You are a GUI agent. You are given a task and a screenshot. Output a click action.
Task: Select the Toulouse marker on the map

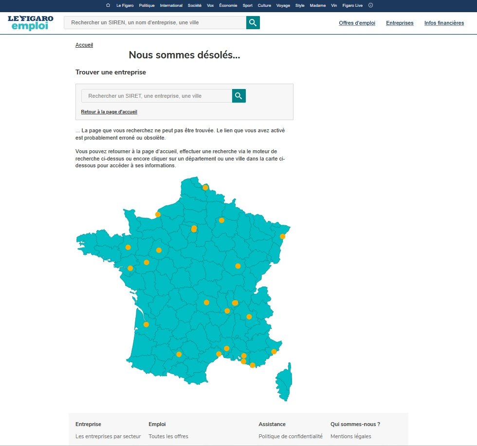coord(179,354)
